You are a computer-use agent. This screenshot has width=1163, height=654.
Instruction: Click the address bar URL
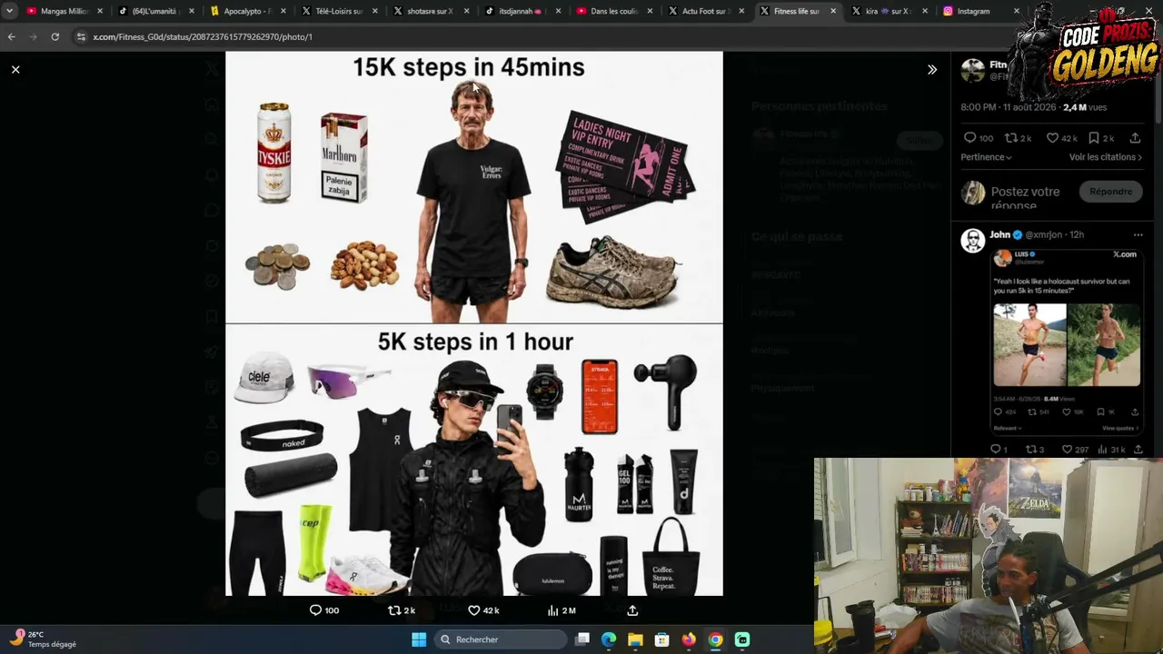[x=203, y=36]
